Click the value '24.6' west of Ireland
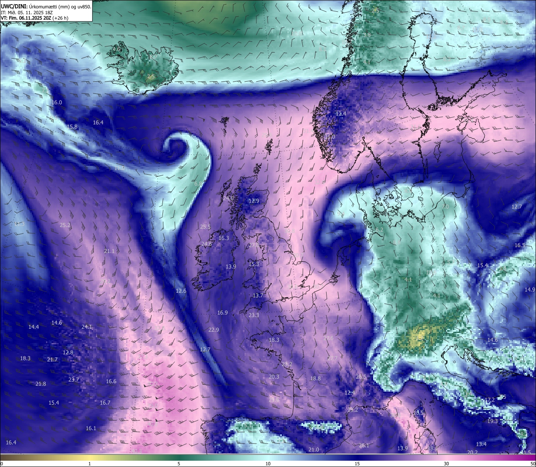The height and width of the screenshot is (467, 536). pos(206,244)
